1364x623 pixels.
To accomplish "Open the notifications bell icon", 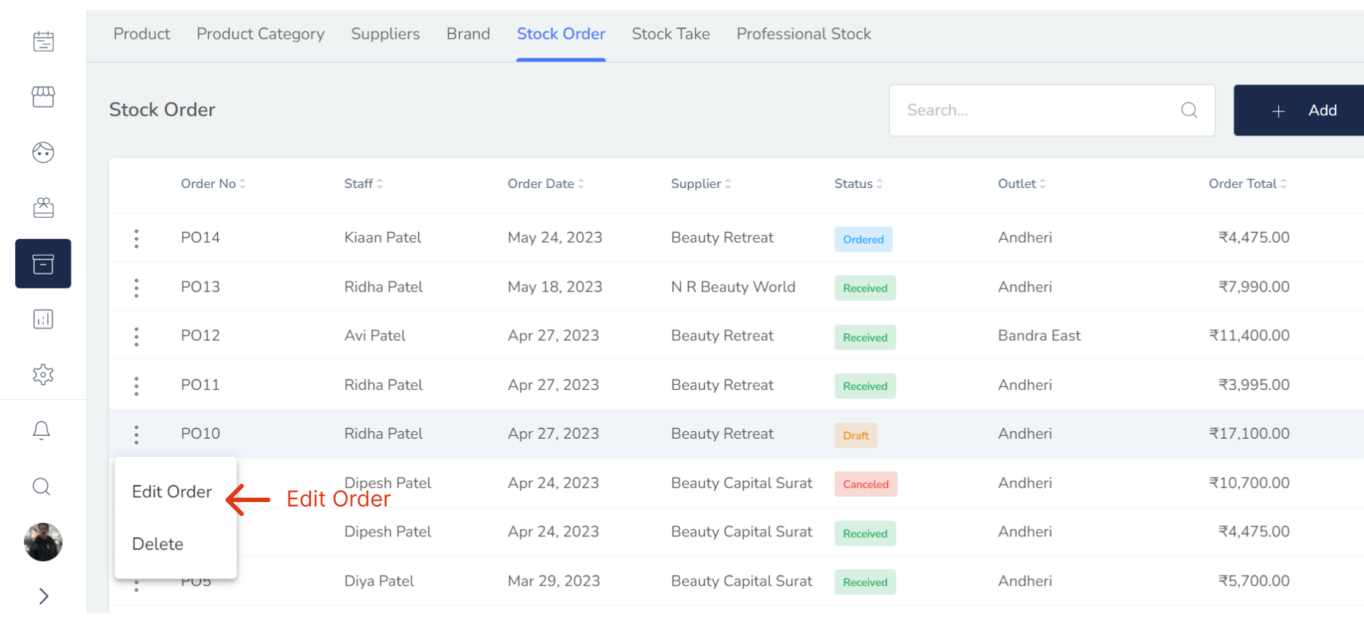I will 42,431.
